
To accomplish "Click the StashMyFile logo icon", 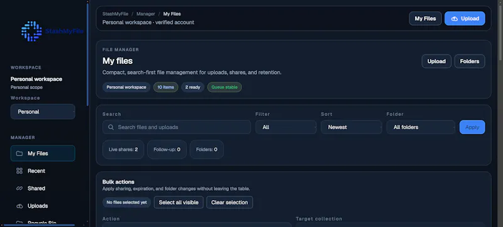I will 31,31.
